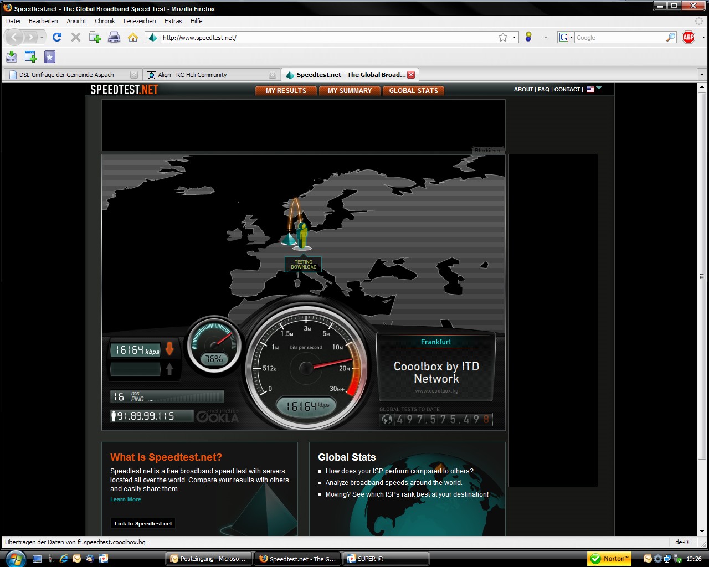Click the Print toolbar icon
Screen dimensions: 709x567
coord(114,37)
